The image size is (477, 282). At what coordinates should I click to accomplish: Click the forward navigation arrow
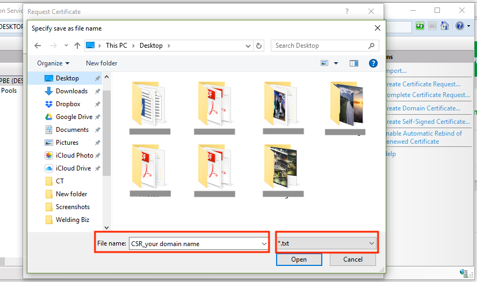click(54, 46)
